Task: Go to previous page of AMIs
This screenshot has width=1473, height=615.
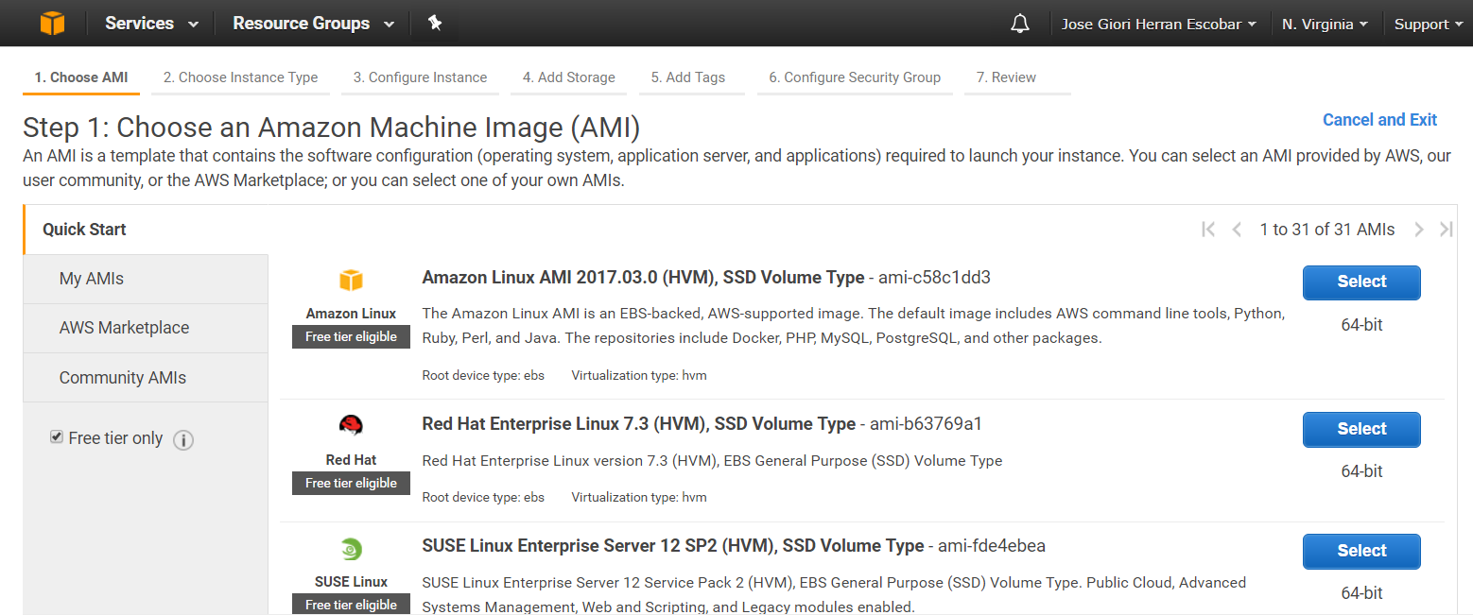Action: [1237, 230]
